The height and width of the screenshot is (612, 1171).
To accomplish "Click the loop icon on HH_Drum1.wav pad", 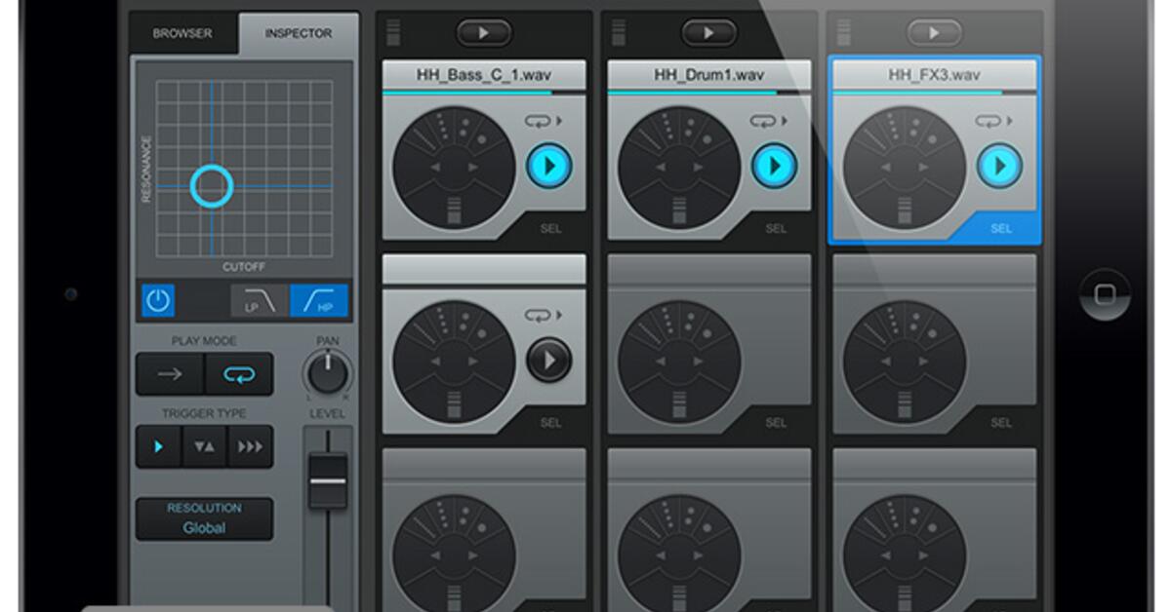I will (x=761, y=121).
